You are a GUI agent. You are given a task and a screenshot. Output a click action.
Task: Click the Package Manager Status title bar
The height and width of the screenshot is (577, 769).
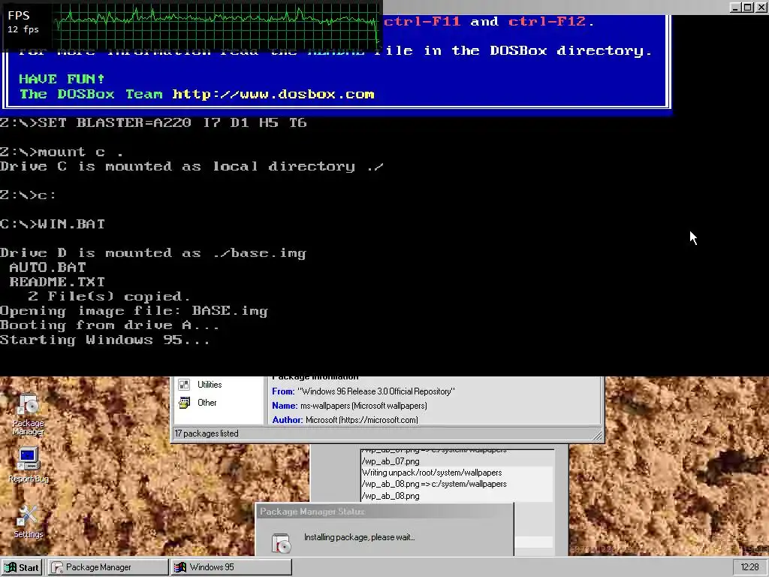click(x=384, y=512)
